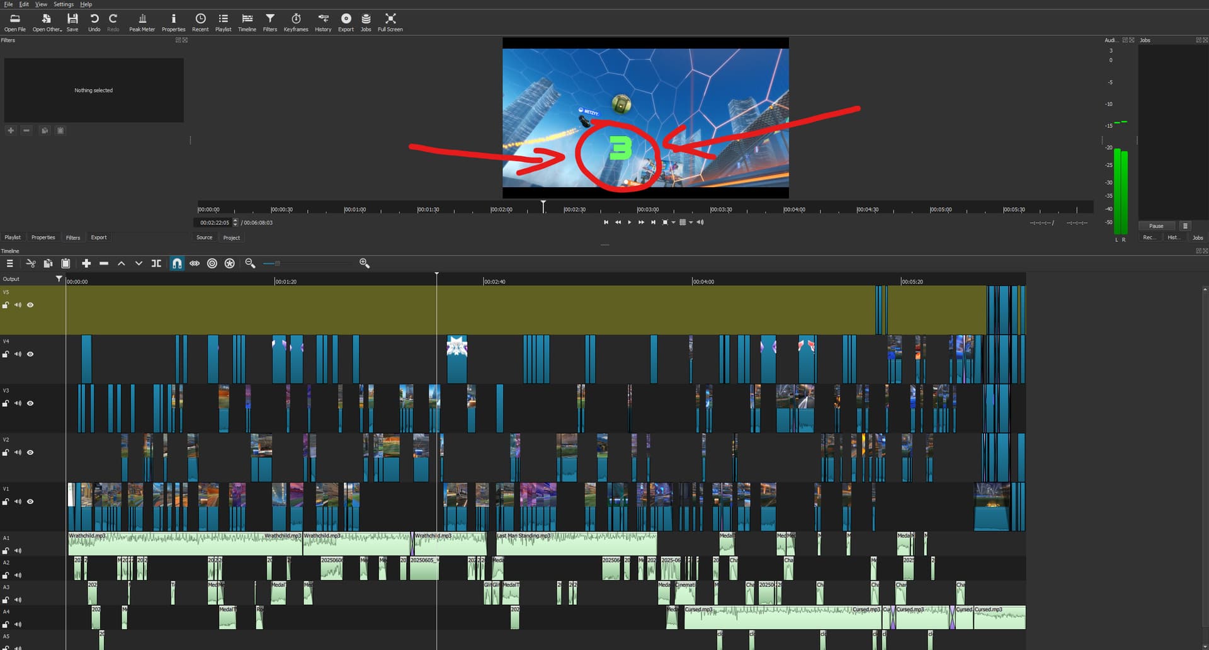Open the Output track filter funnel

pos(59,278)
